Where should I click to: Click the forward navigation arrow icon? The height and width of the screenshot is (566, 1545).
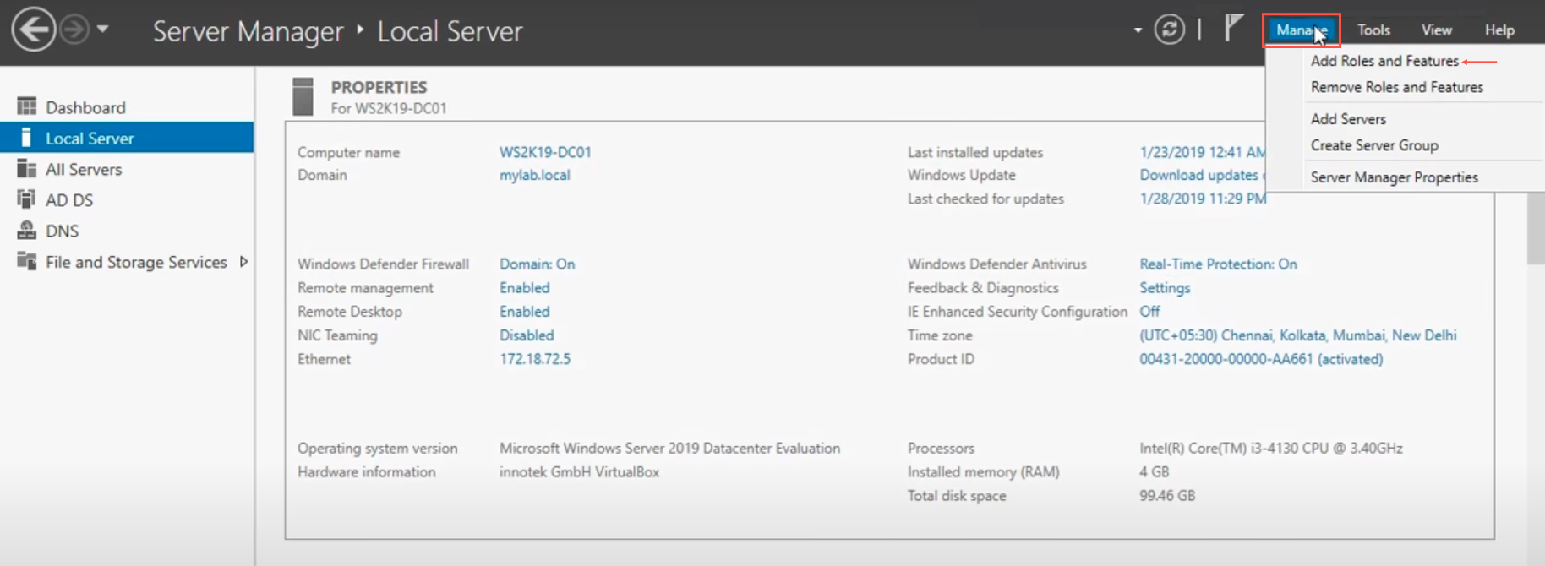(74, 30)
